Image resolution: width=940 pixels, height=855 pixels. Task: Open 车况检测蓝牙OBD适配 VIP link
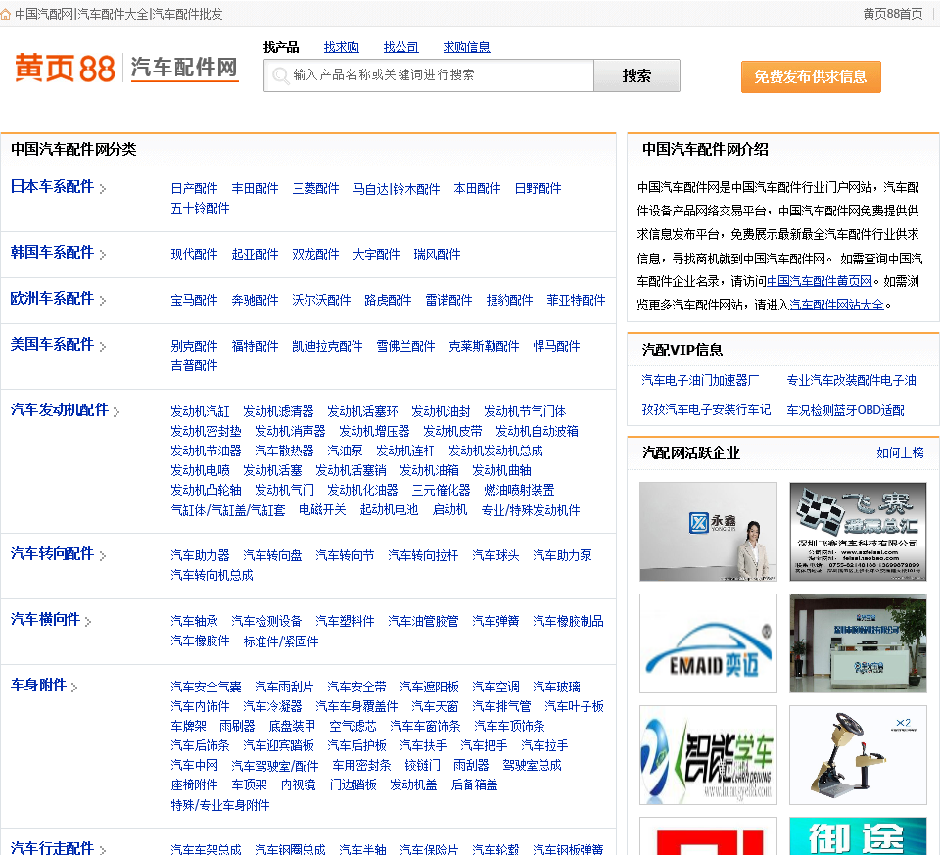(x=845, y=410)
